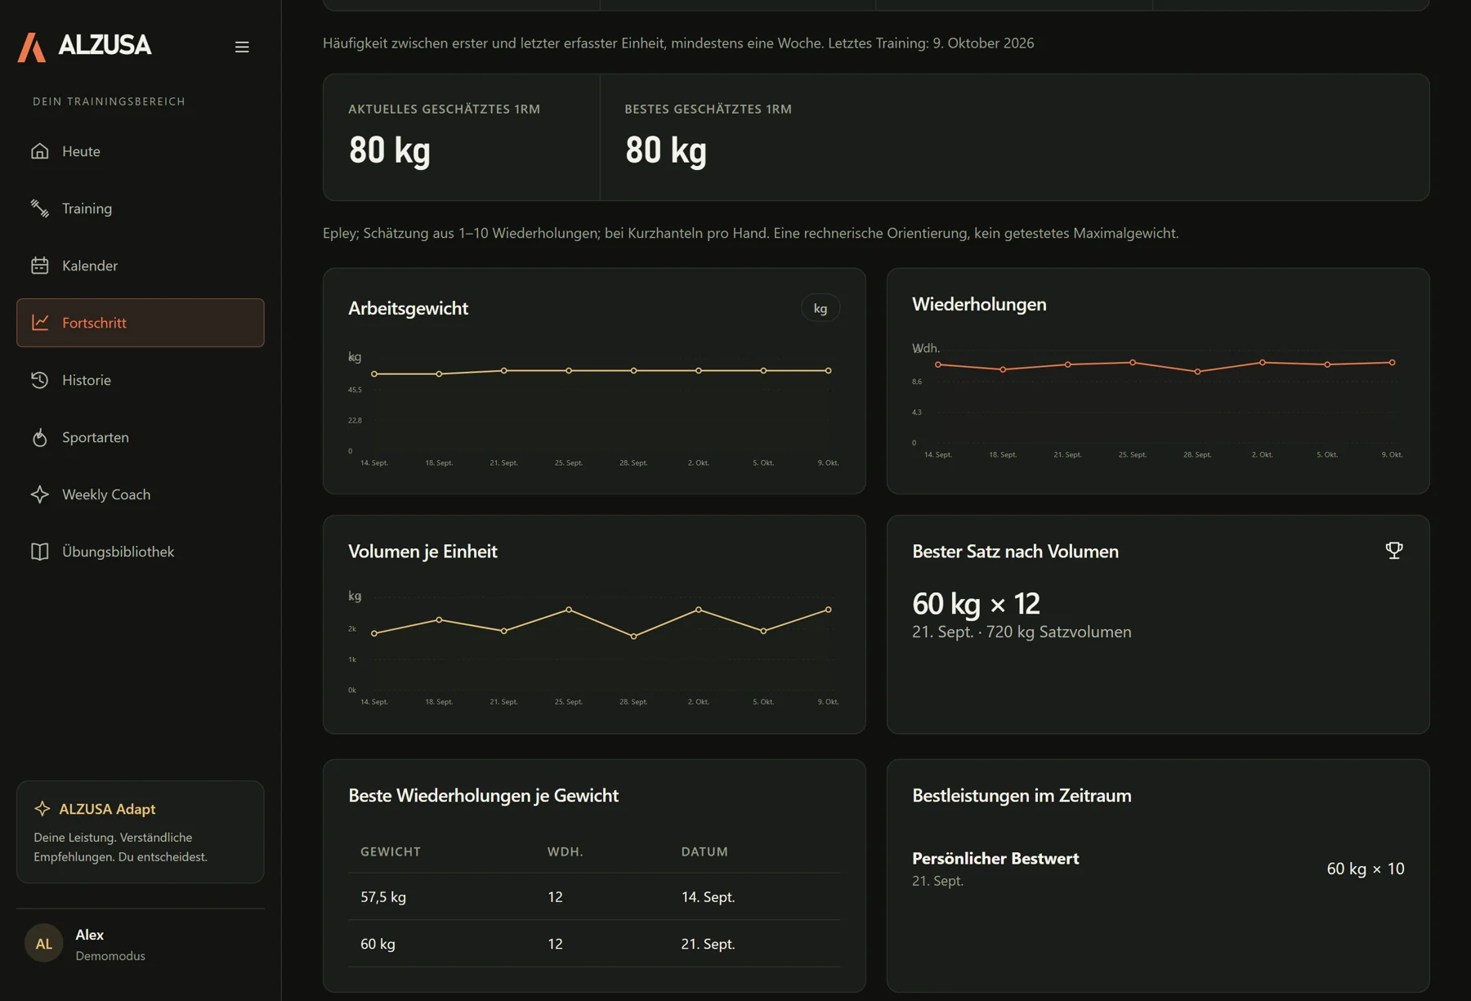The image size is (1471, 1001).
Task: Click the Sportarten flame icon
Action: click(x=40, y=437)
